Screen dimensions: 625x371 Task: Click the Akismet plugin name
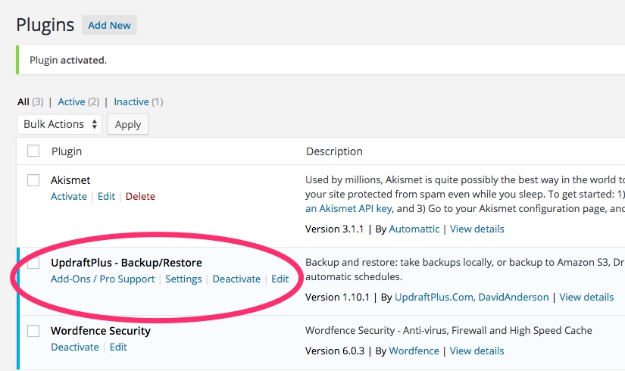pyautogui.click(x=70, y=180)
